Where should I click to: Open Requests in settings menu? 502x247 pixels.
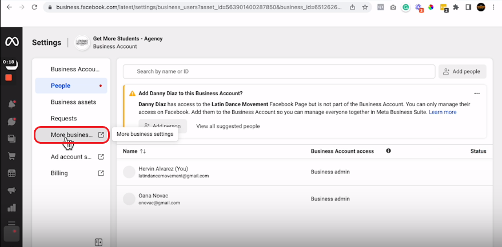coord(71,118)
